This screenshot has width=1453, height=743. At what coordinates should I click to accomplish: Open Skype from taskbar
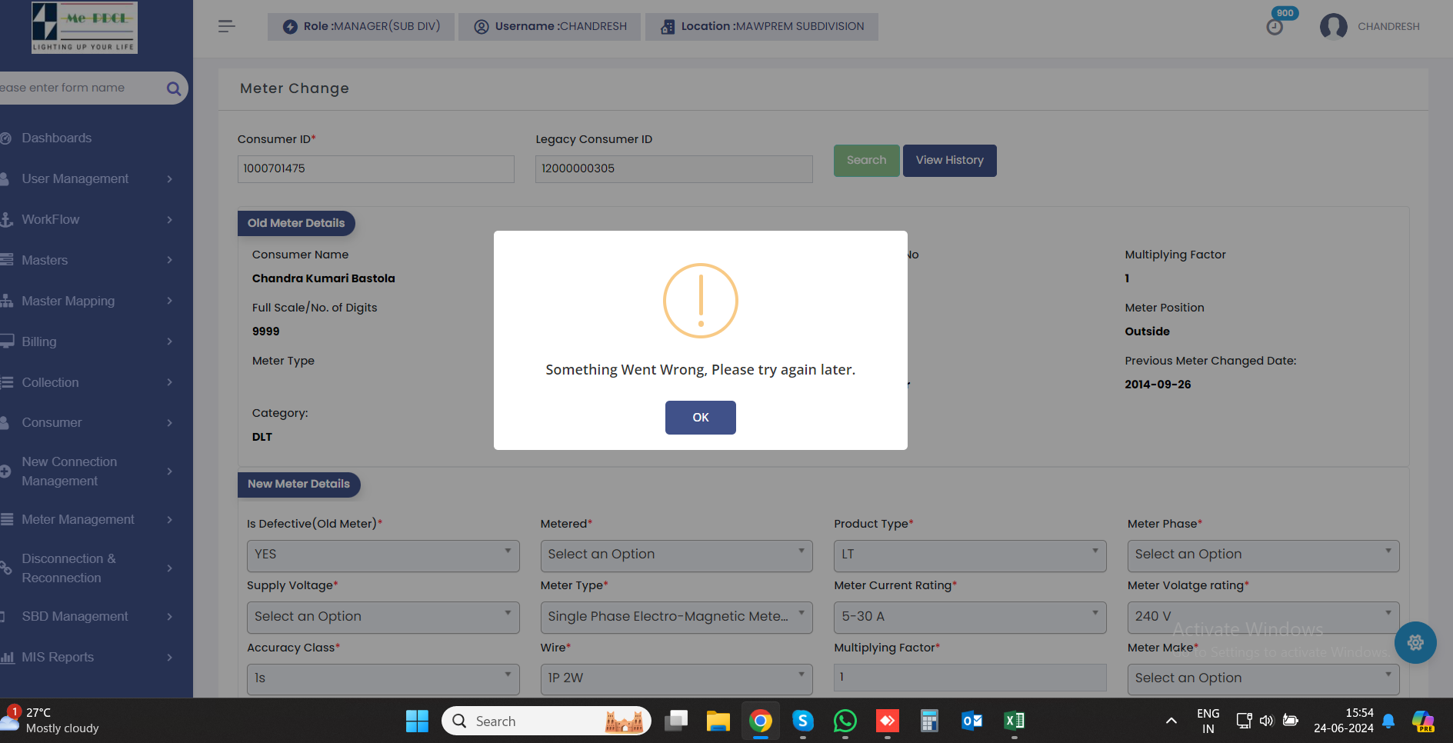pyautogui.click(x=802, y=721)
